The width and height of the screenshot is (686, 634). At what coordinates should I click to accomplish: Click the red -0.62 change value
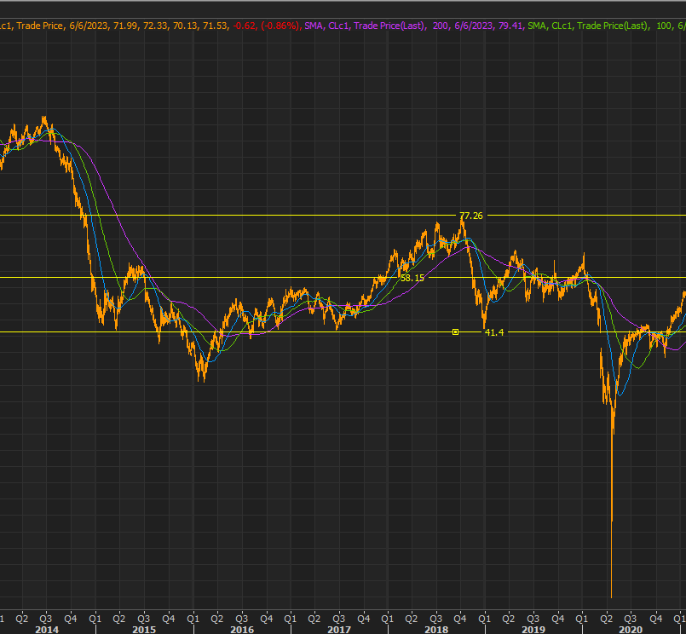(x=245, y=26)
